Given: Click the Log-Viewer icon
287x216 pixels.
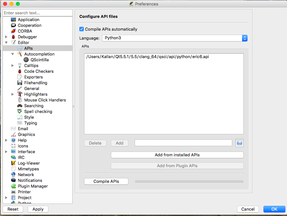Looking at the screenshot, I should point(13,163).
